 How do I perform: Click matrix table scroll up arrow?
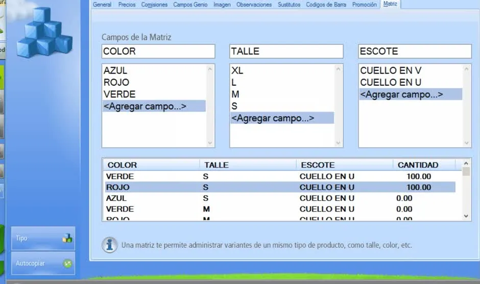tap(466, 163)
